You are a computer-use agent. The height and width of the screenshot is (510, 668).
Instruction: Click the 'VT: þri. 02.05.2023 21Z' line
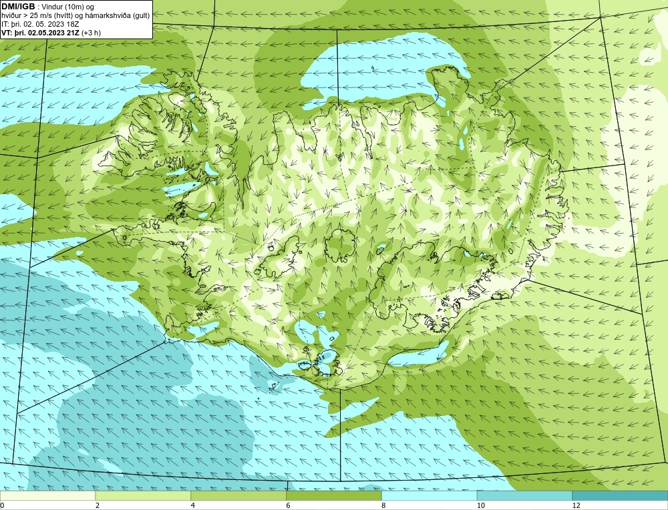click(x=41, y=33)
